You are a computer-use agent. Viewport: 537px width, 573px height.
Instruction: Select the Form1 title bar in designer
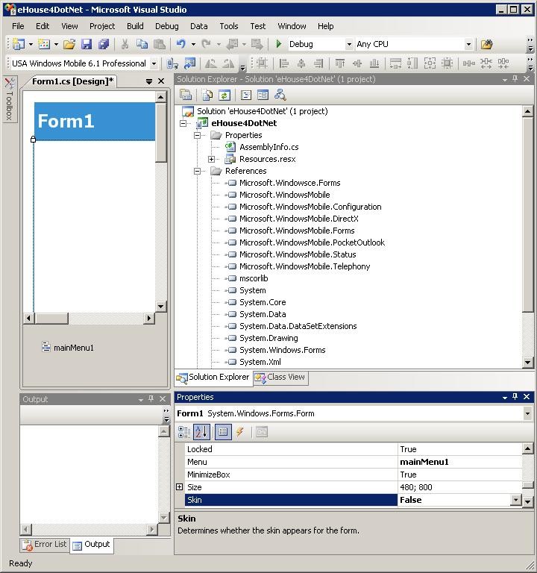pos(95,122)
